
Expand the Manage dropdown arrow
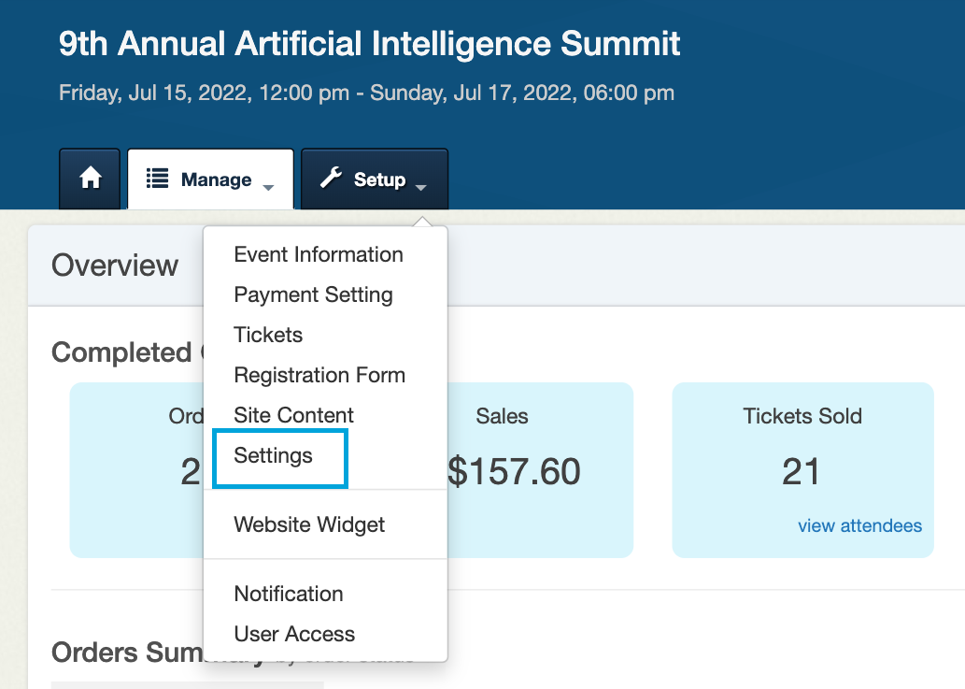[268, 187]
